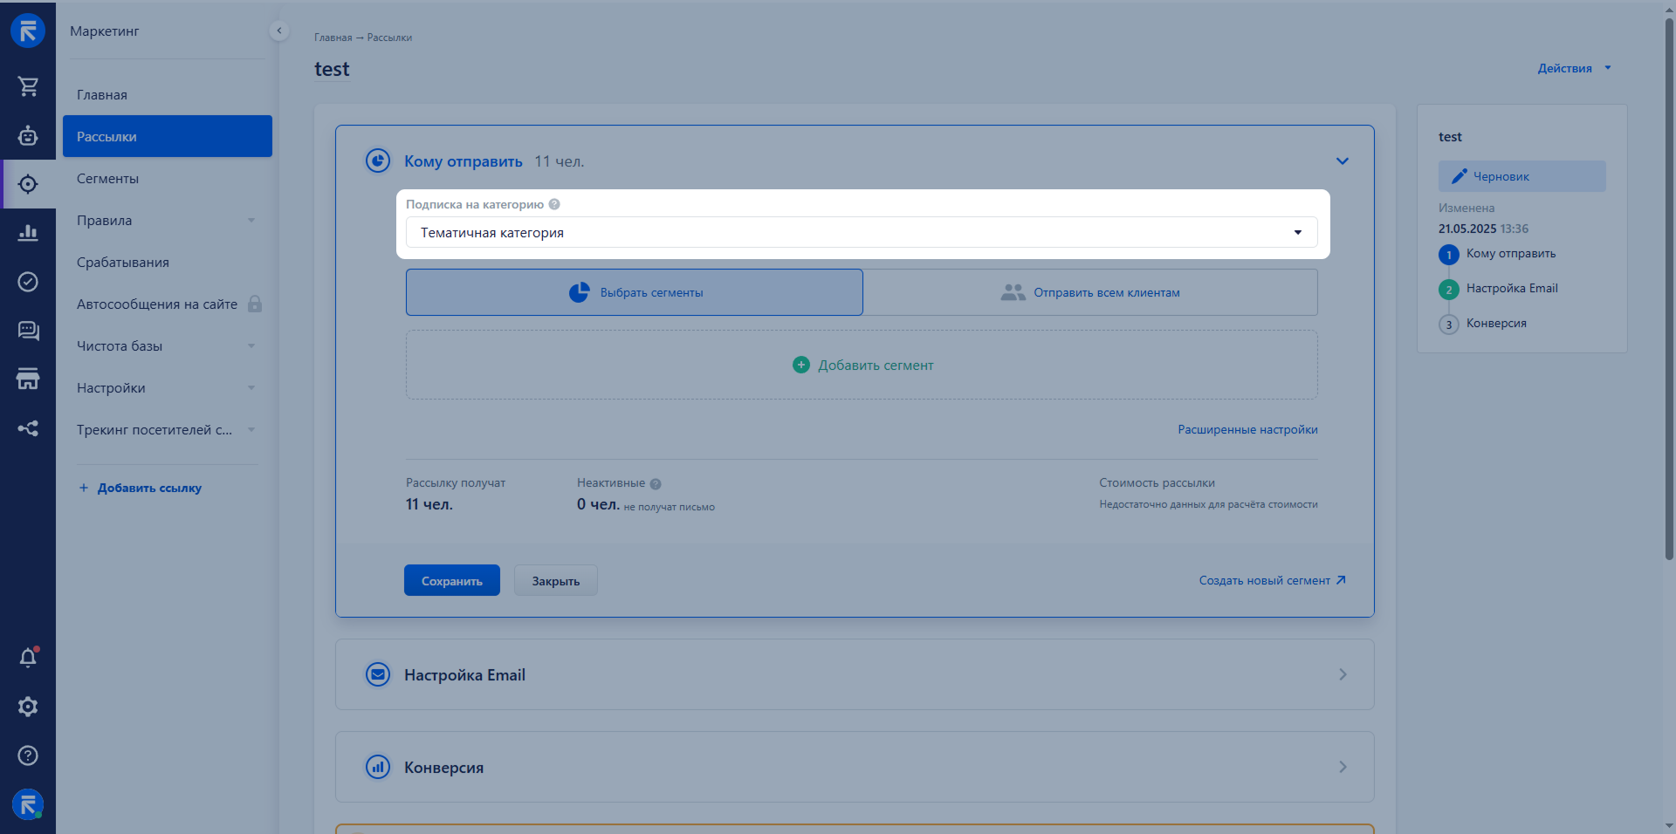Click the notifications bell icon
1676x834 pixels.
28,658
